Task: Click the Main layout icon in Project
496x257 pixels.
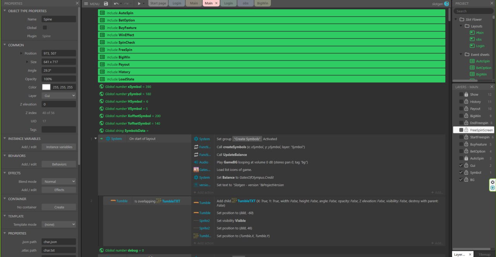Action: pyautogui.click(x=472, y=33)
